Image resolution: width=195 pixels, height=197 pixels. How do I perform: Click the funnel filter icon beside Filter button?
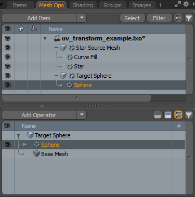[189, 18]
